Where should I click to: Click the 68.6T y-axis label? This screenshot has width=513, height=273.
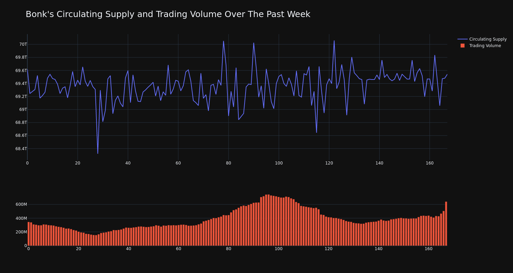point(21,135)
